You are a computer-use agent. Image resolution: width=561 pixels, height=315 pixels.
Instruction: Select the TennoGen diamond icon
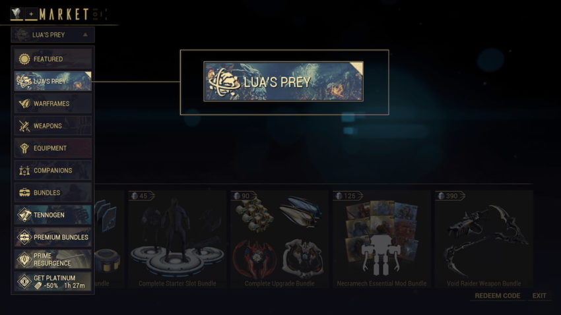pos(24,215)
